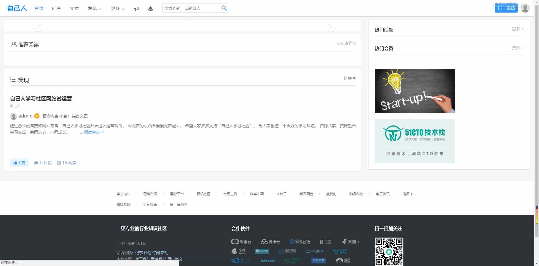This screenshot has width=539, height=266.
Task: Open the announcements megaphone icon
Action: tap(136, 9)
